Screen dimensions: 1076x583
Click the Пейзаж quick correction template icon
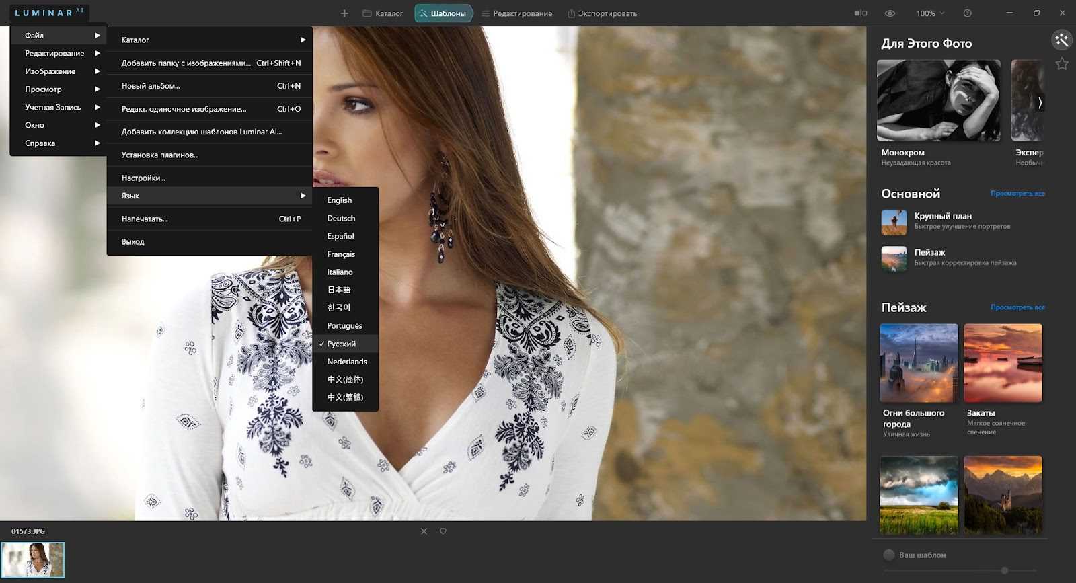[x=894, y=258]
